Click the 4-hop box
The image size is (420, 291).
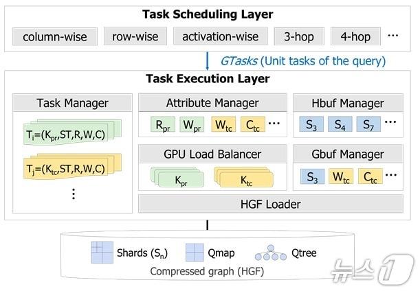pos(355,36)
